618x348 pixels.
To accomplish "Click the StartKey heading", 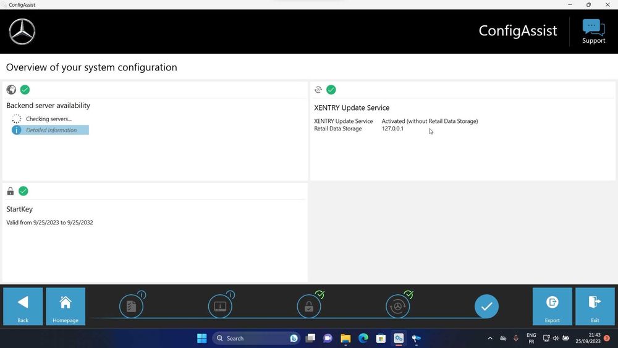I will pyautogui.click(x=19, y=210).
